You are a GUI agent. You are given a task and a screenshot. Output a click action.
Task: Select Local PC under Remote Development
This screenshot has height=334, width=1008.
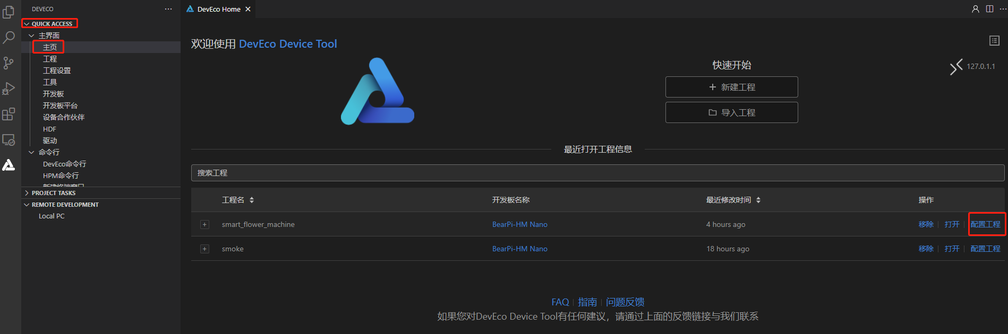click(x=52, y=216)
